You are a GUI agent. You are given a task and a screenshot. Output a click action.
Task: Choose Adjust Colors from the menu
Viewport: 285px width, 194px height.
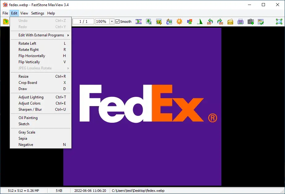(x=40, y=103)
